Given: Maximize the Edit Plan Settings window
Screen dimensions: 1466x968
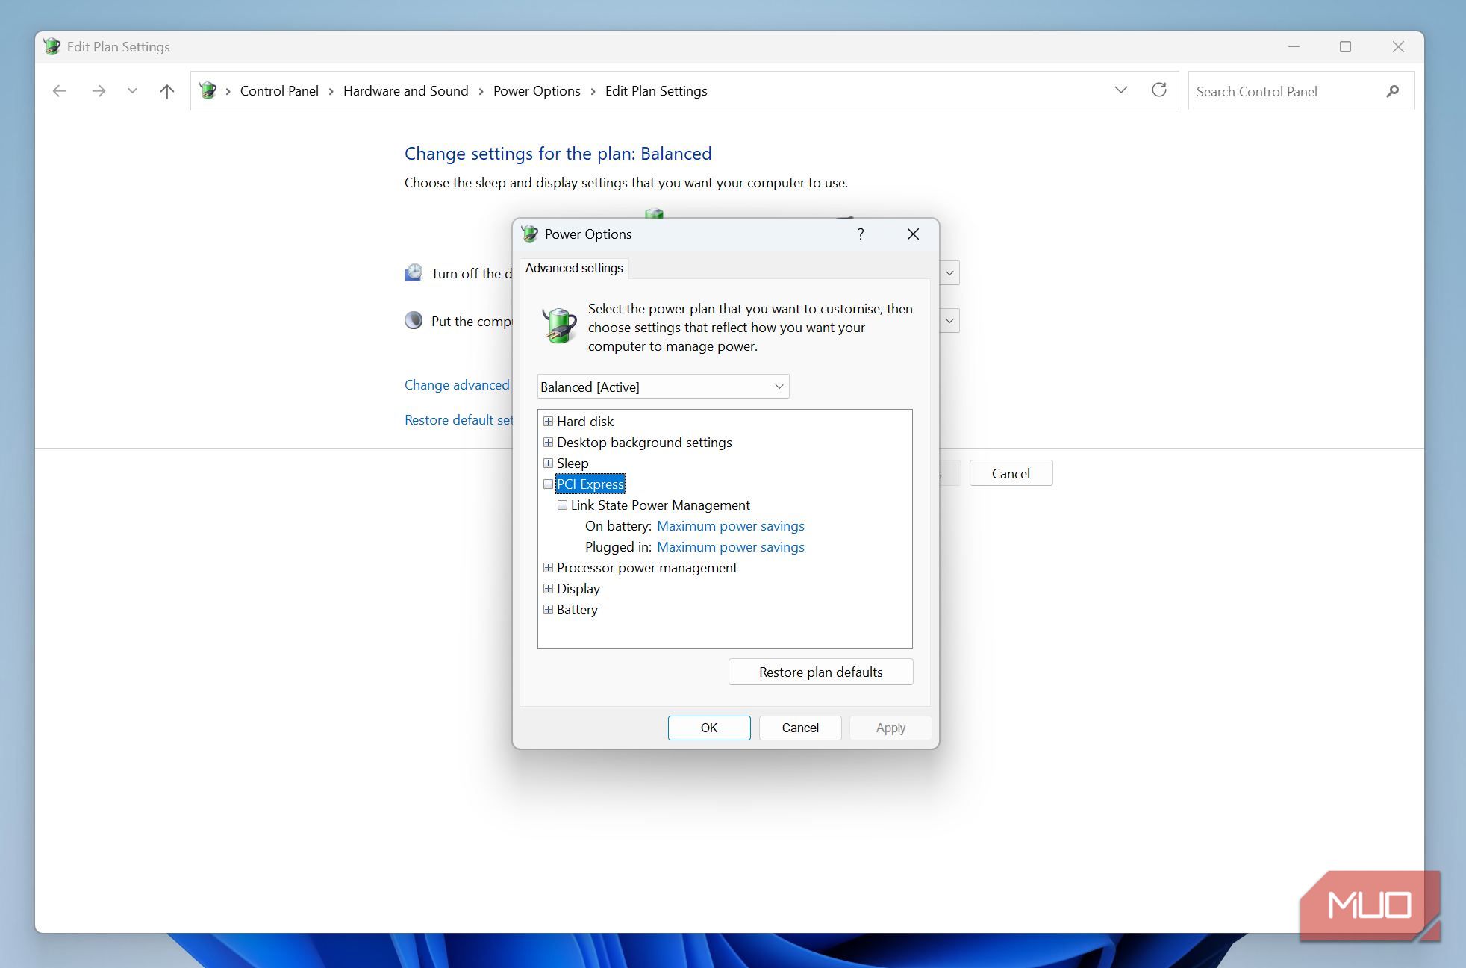Looking at the screenshot, I should coord(1345,46).
